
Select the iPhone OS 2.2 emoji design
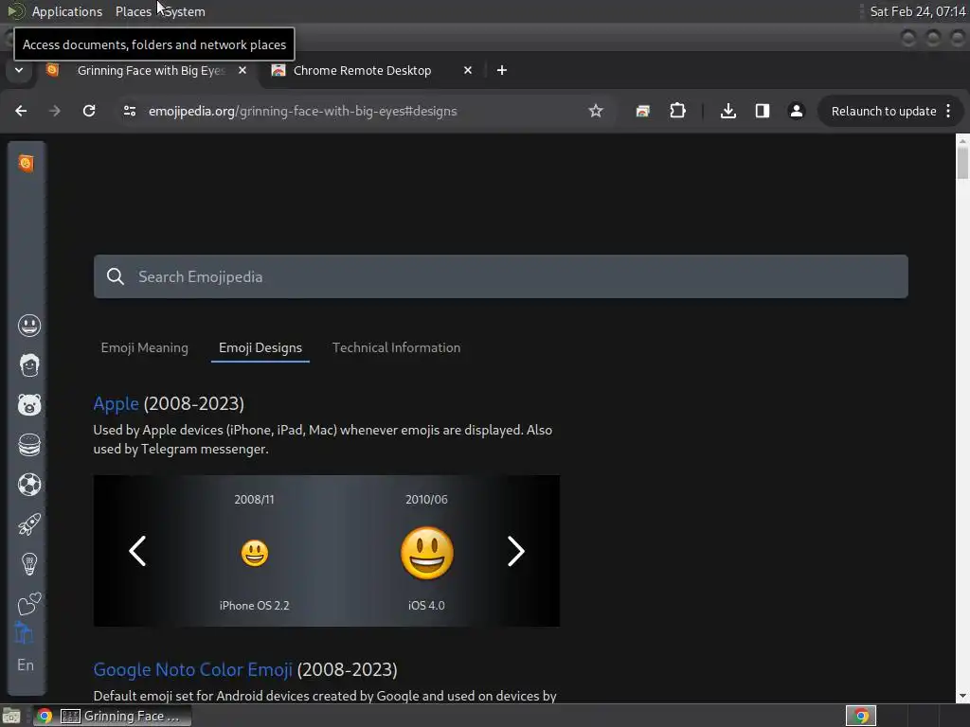click(x=254, y=553)
